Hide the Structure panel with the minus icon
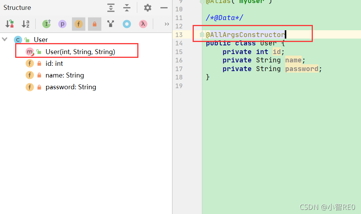The width and height of the screenshot is (361, 214). 164,8
